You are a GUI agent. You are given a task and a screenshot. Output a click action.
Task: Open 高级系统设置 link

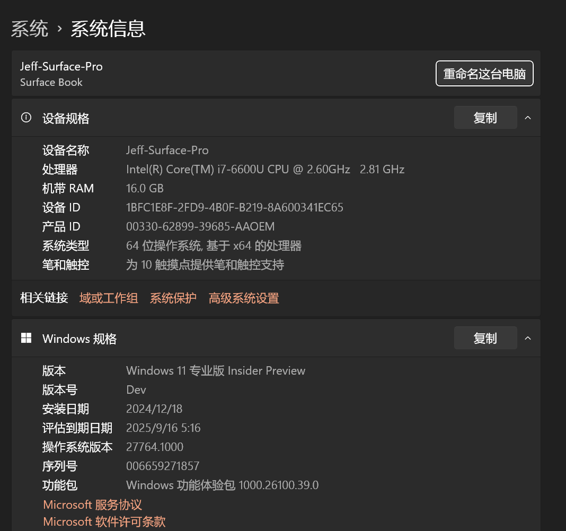[244, 298]
